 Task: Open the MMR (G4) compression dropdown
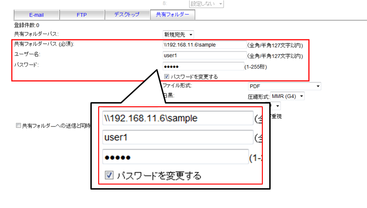click(288, 96)
